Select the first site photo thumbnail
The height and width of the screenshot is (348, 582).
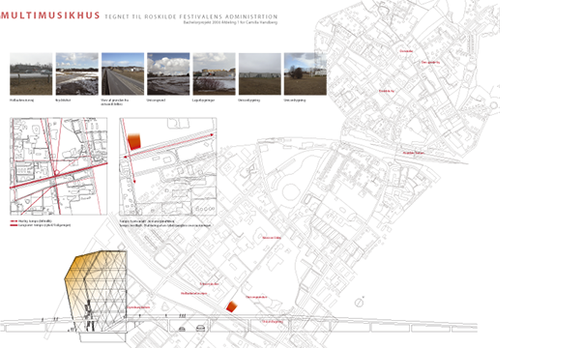(31, 73)
